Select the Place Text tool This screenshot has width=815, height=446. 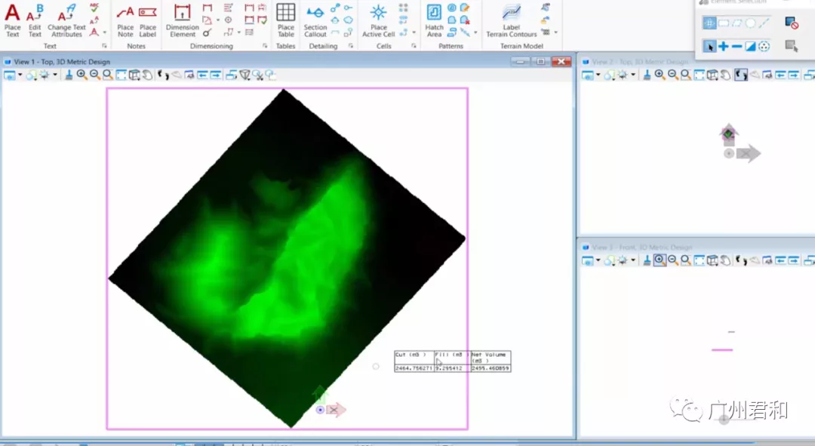coord(12,21)
